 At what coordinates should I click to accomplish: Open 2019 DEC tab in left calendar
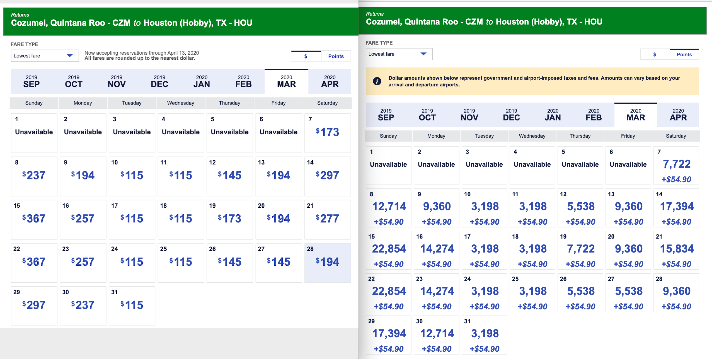point(159,81)
